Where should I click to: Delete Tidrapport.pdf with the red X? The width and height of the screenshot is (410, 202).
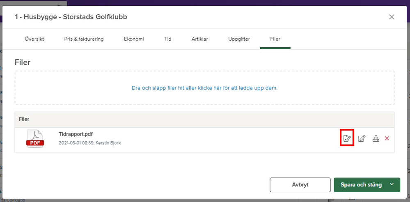coord(387,138)
